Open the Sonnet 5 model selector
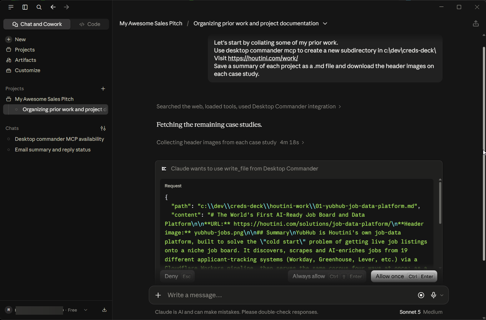Image resolution: width=486 pixels, height=320 pixels. [410, 312]
